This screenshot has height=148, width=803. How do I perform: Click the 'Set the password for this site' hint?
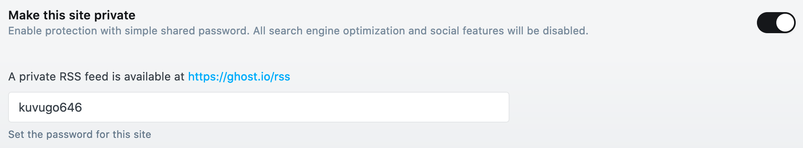pyautogui.click(x=80, y=134)
